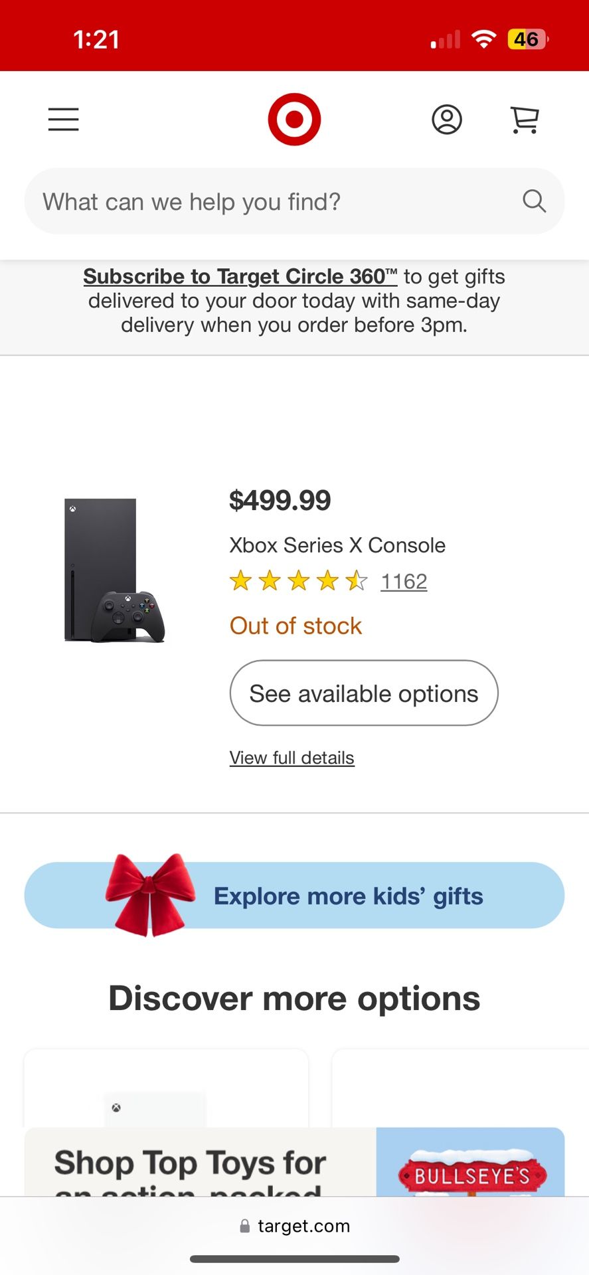Viewport: 589px width, 1275px height.
Task: Click the lock icon near target.com
Action: click(x=244, y=1225)
